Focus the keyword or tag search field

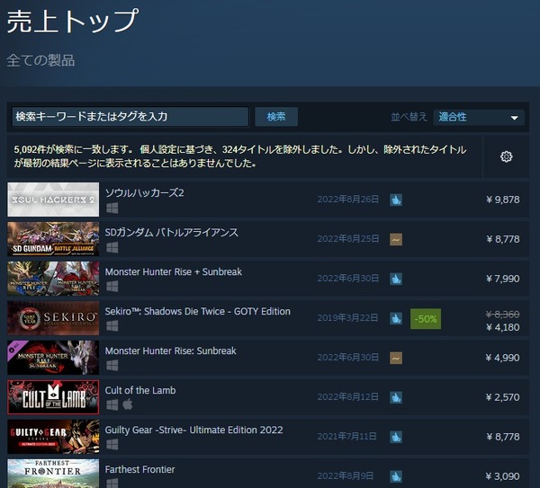(130, 117)
